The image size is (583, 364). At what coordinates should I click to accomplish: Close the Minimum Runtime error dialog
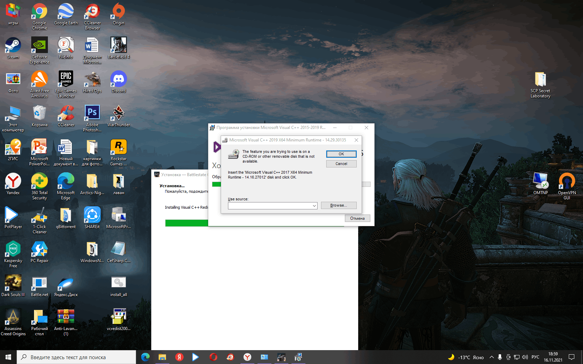(x=356, y=140)
